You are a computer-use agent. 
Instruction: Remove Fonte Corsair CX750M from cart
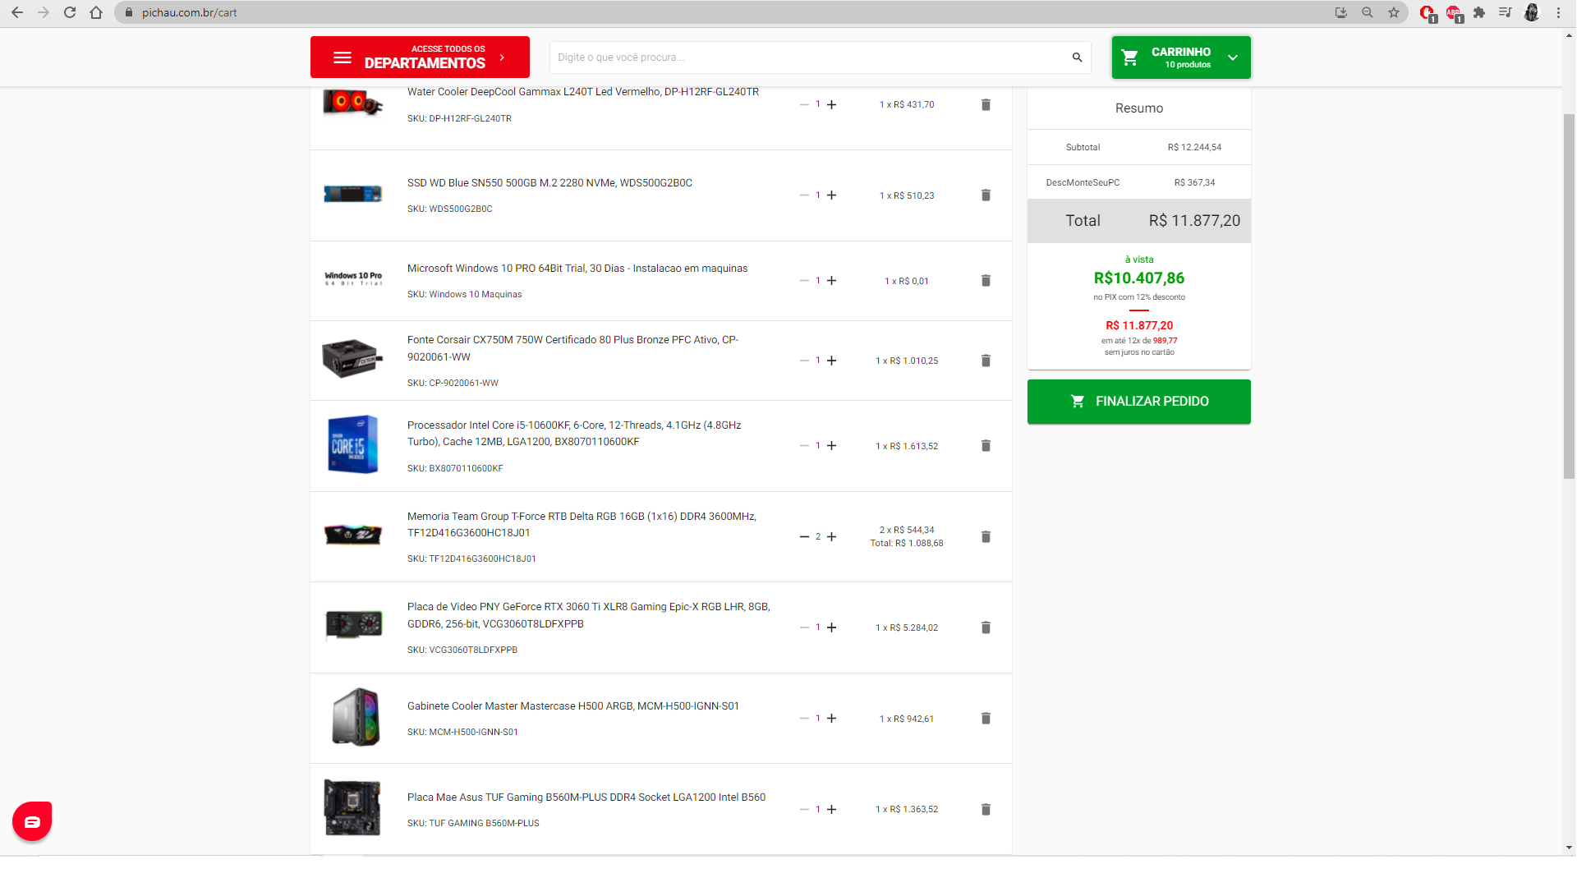[x=986, y=361]
